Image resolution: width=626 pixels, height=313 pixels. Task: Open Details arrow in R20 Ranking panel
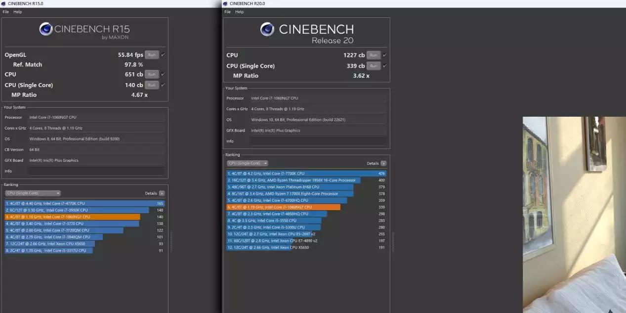(383, 163)
